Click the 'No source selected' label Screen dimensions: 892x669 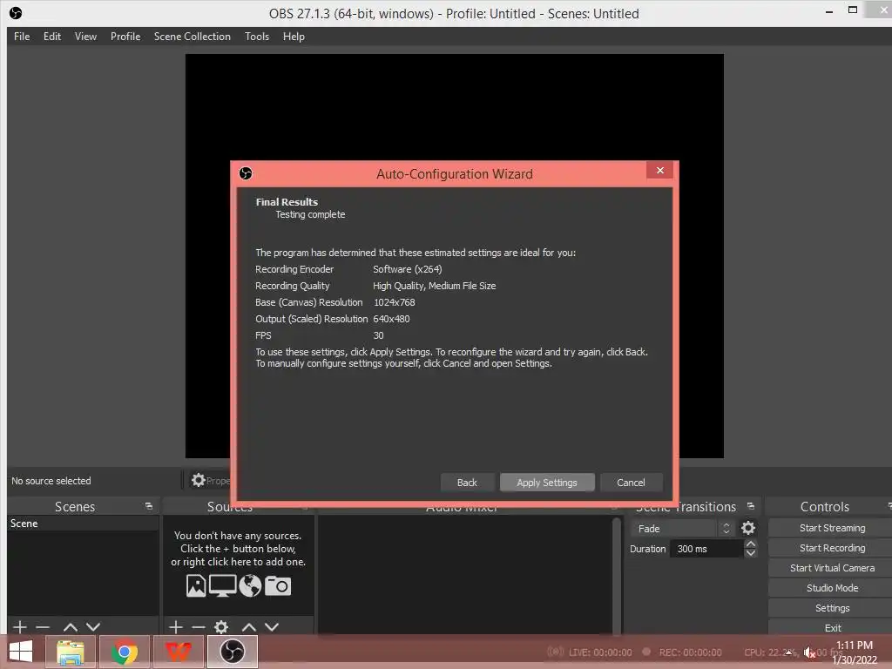51,481
